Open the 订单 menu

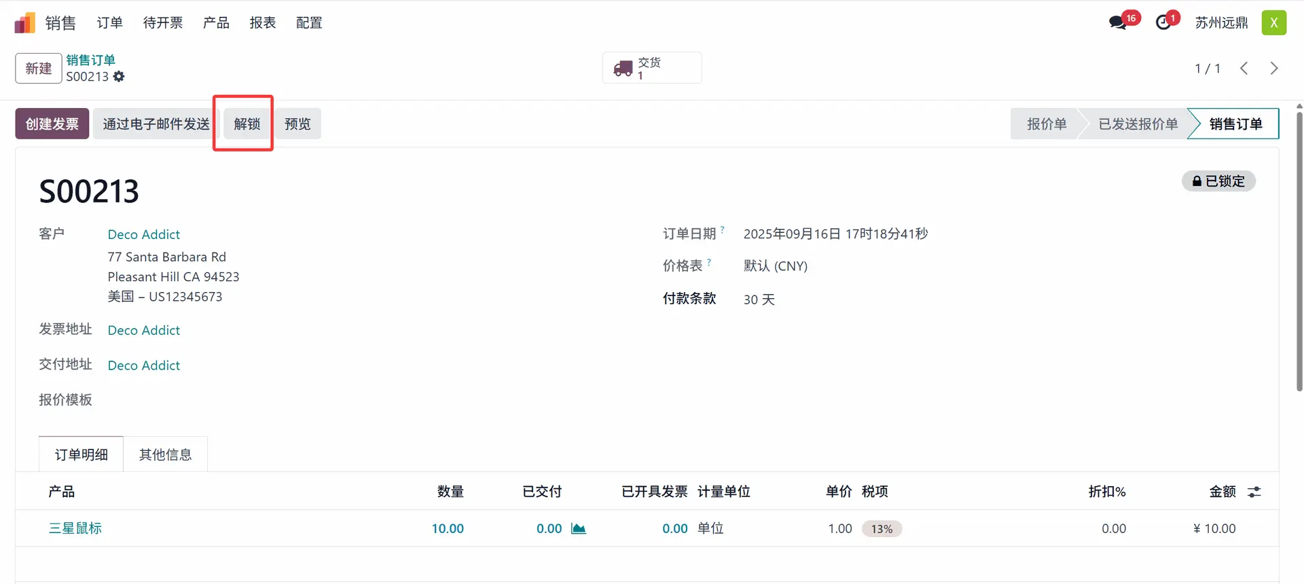pos(109,23)
